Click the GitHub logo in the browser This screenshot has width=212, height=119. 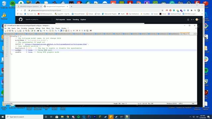pyautogui.click(x=21, y=20)
